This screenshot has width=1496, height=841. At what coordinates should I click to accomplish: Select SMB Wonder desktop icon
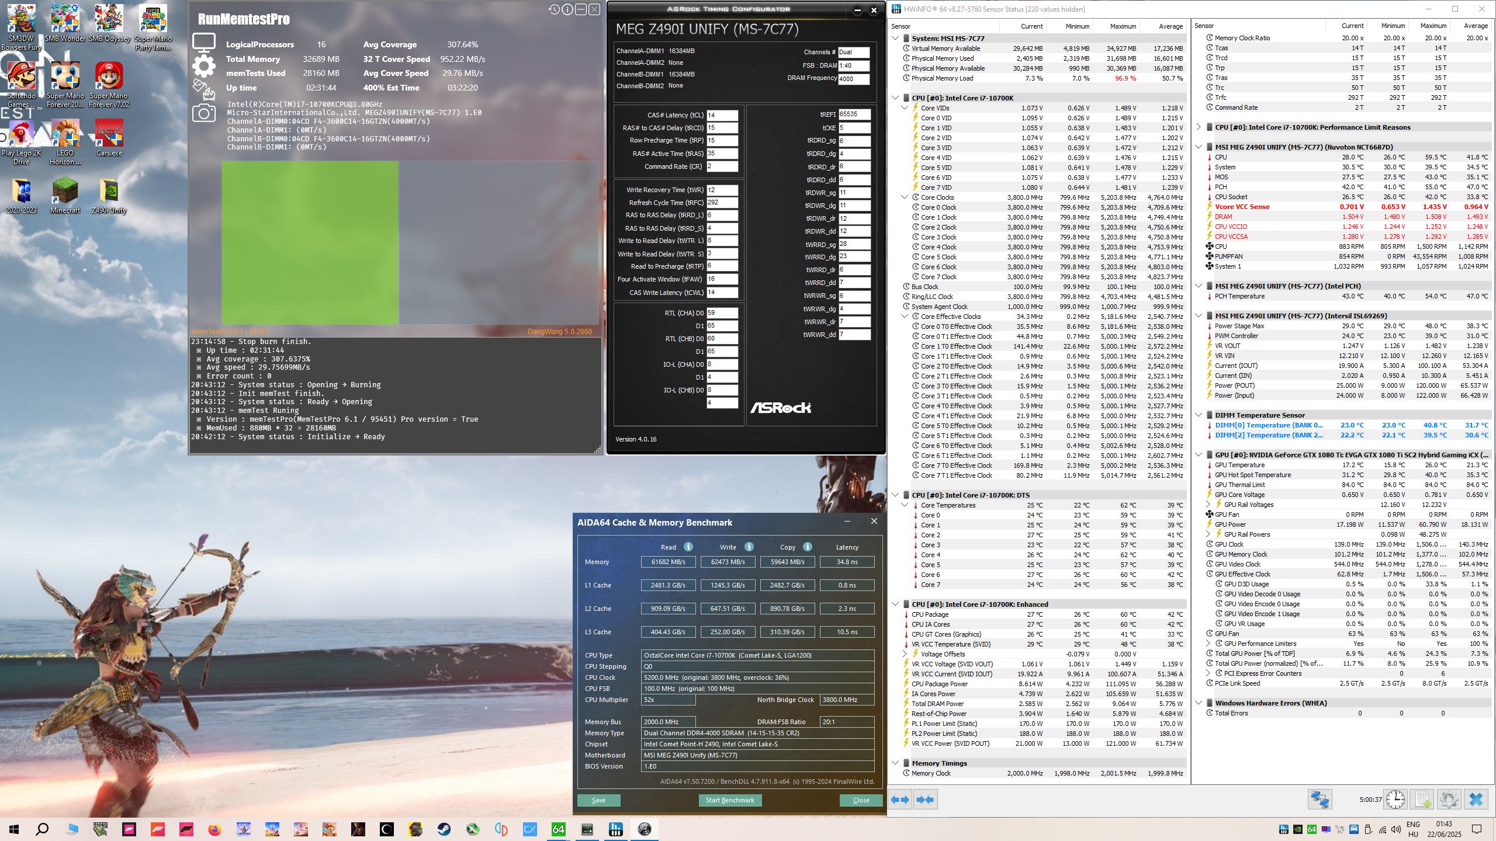(x=65, y=23)
